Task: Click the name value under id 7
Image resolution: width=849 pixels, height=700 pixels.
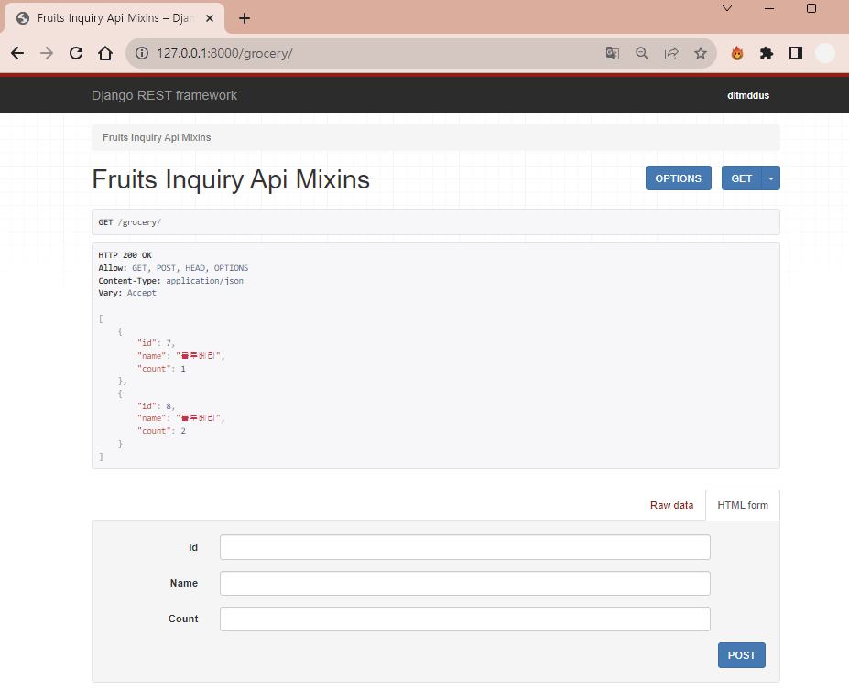Action: (198, 355)
